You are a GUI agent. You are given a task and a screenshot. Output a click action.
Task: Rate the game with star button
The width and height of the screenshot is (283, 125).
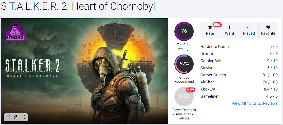210,30
